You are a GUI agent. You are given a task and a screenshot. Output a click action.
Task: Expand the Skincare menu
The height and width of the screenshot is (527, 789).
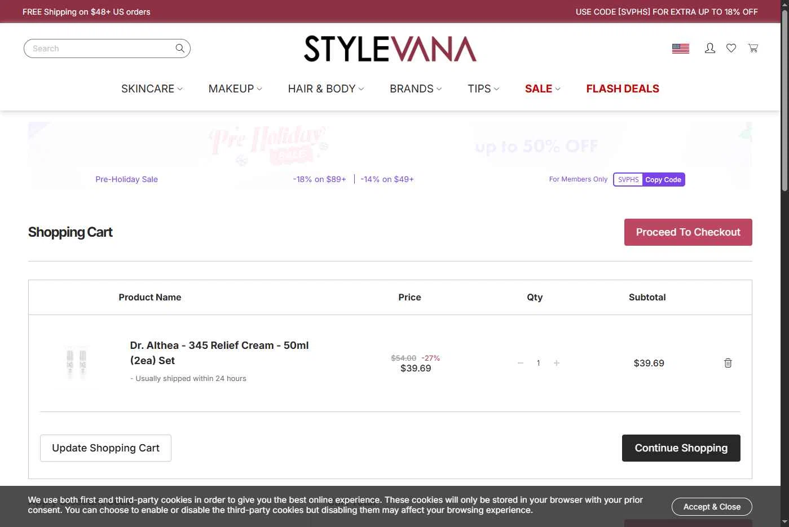[x=152, y=89]
